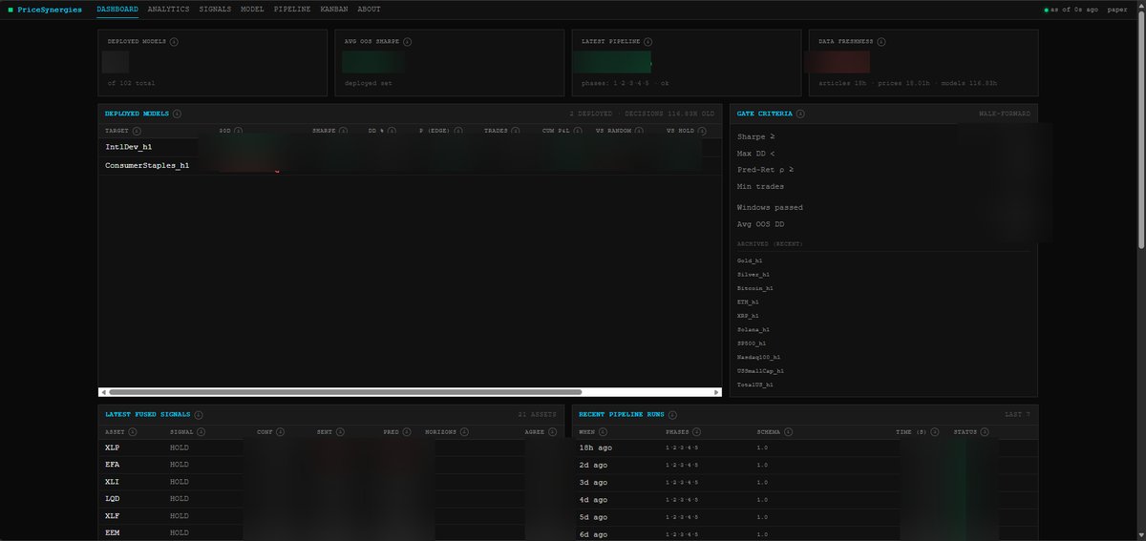The image size is (1146, 541).
Task: Open info icon beside Asset column
Action: (132, 432)
